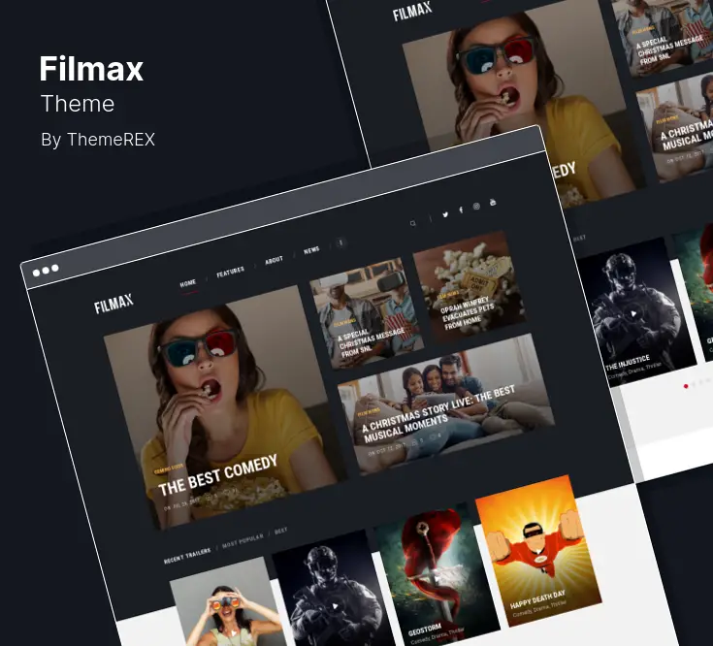
Task: Play the Geostorm trailer
Action: [436, 579]
